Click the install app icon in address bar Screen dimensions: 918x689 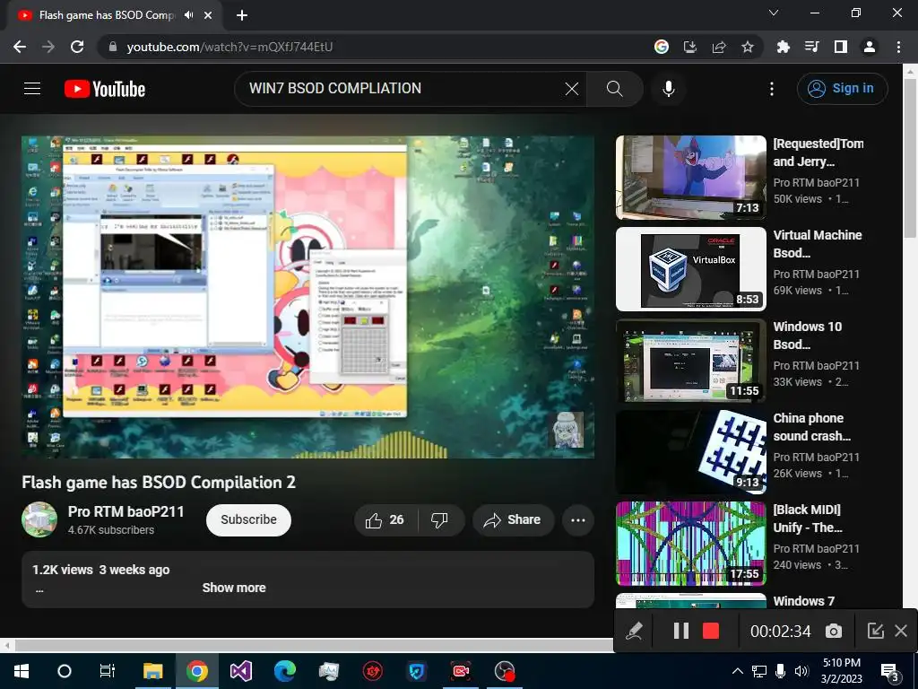[x=690, y=47]
